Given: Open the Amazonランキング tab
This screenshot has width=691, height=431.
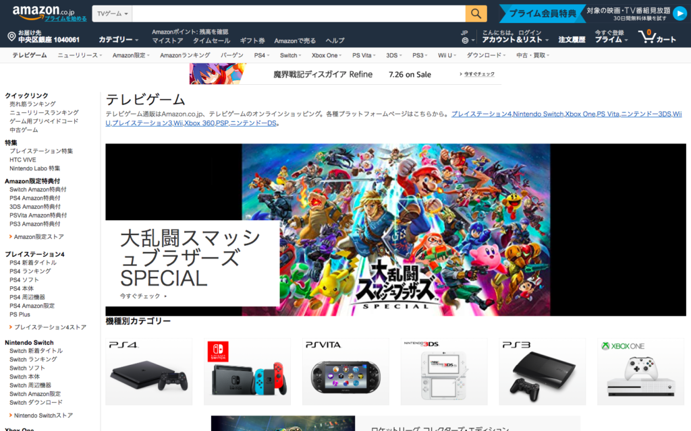Looking at the screenshot, I should 185,55.
